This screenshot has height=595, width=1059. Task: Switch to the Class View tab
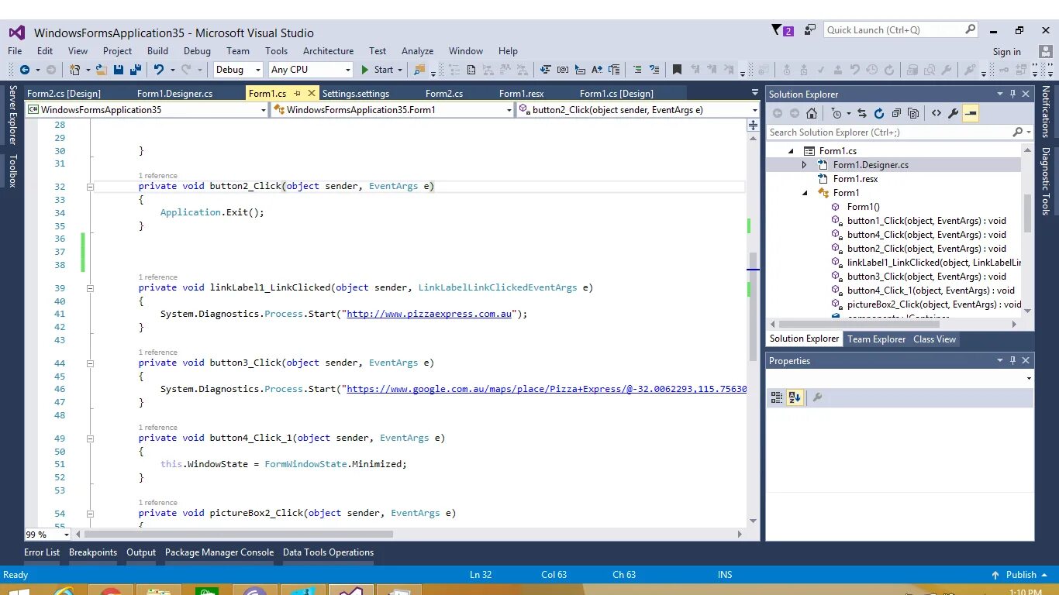934,339
